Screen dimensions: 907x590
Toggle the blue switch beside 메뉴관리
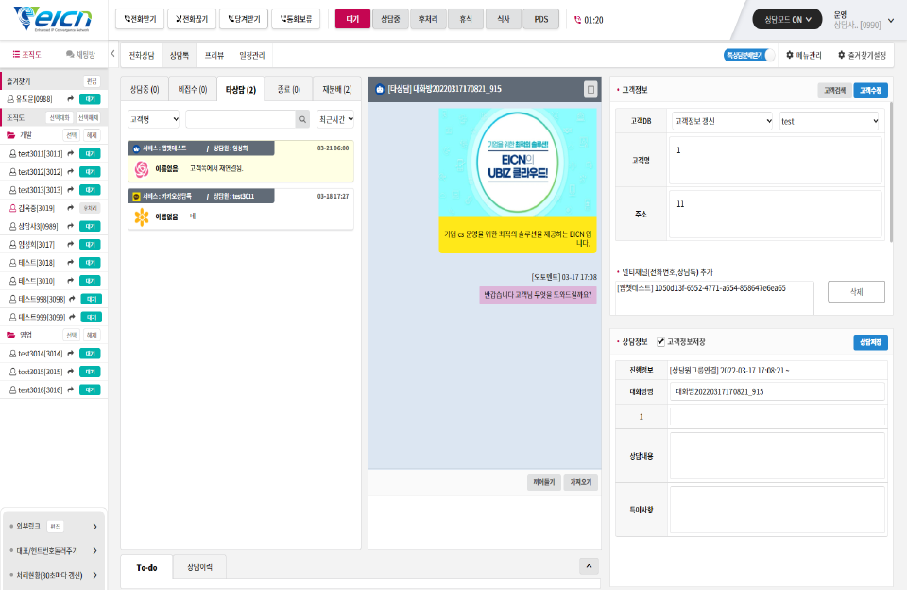[749, 55]
